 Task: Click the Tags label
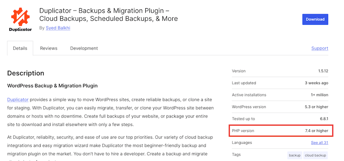pos(236,154)
